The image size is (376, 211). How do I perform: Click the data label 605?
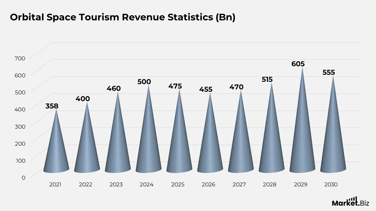click(x=298, y=64)
